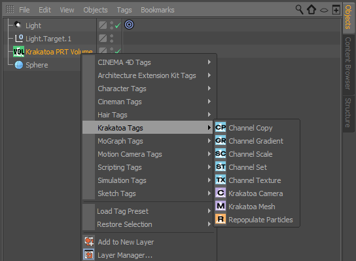The width and height of the screenshot is (356, 261).
Task: Click the Krakatoa PRT Volume VOL icon
Action: point(18,51)
